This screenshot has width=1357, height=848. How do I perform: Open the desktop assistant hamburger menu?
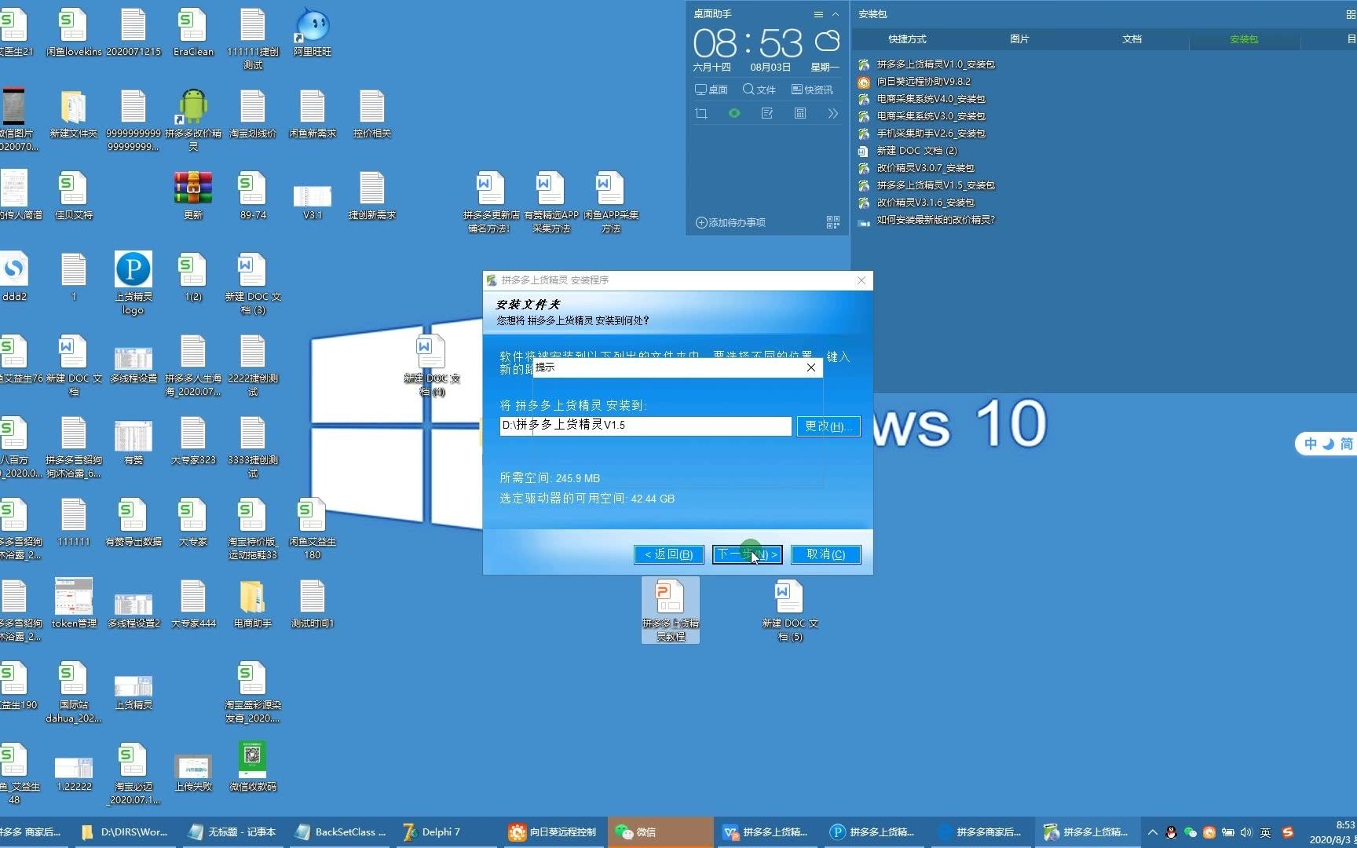coord(818,14)
